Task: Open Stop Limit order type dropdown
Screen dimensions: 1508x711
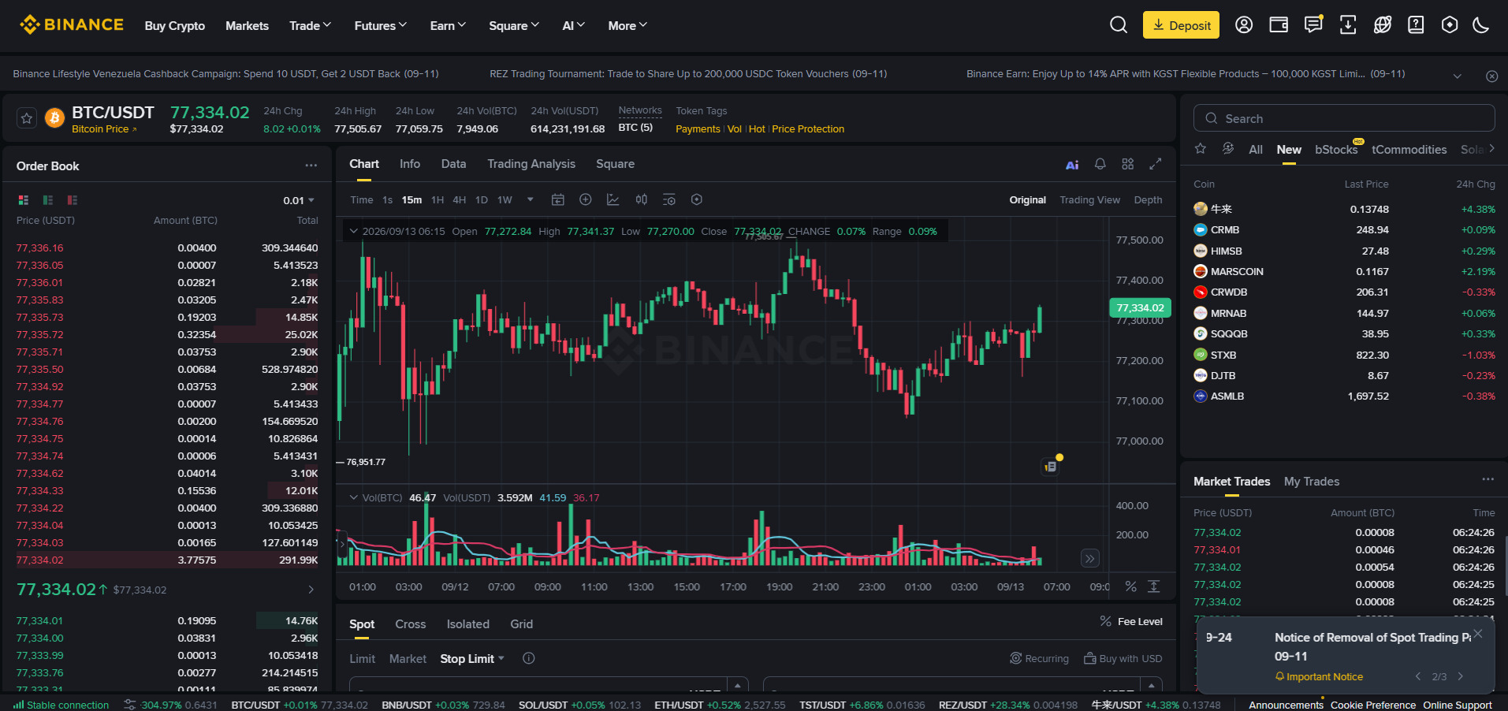Action: [472, 658]
